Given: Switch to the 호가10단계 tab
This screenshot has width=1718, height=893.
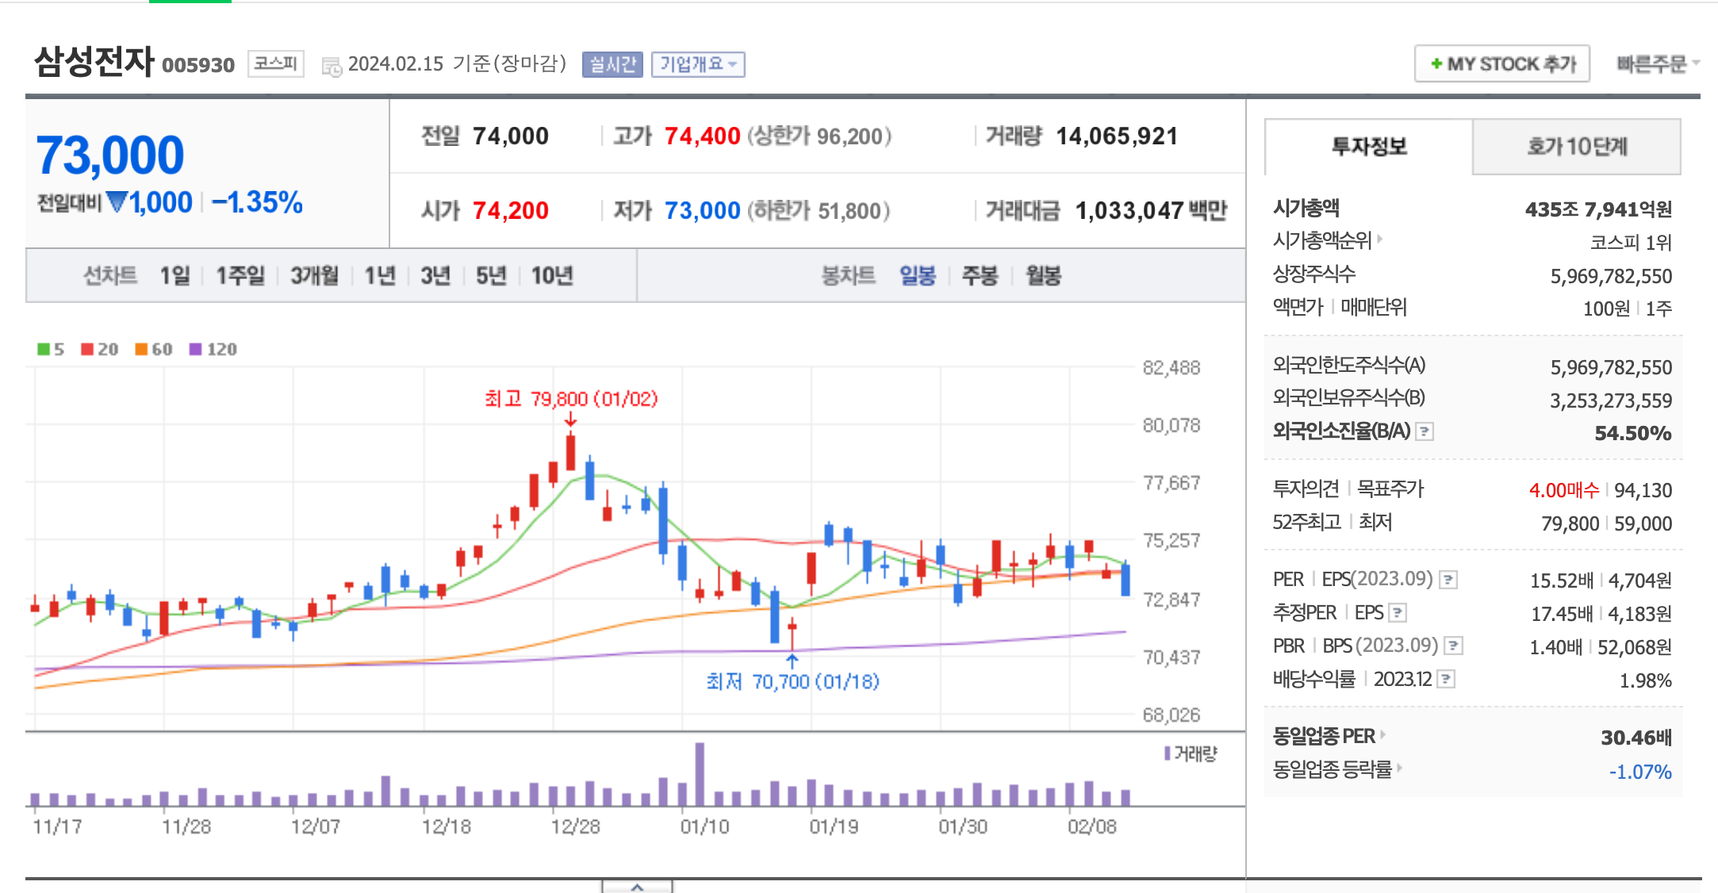Looking at the screenshot, I should (x=1576, y=147).
